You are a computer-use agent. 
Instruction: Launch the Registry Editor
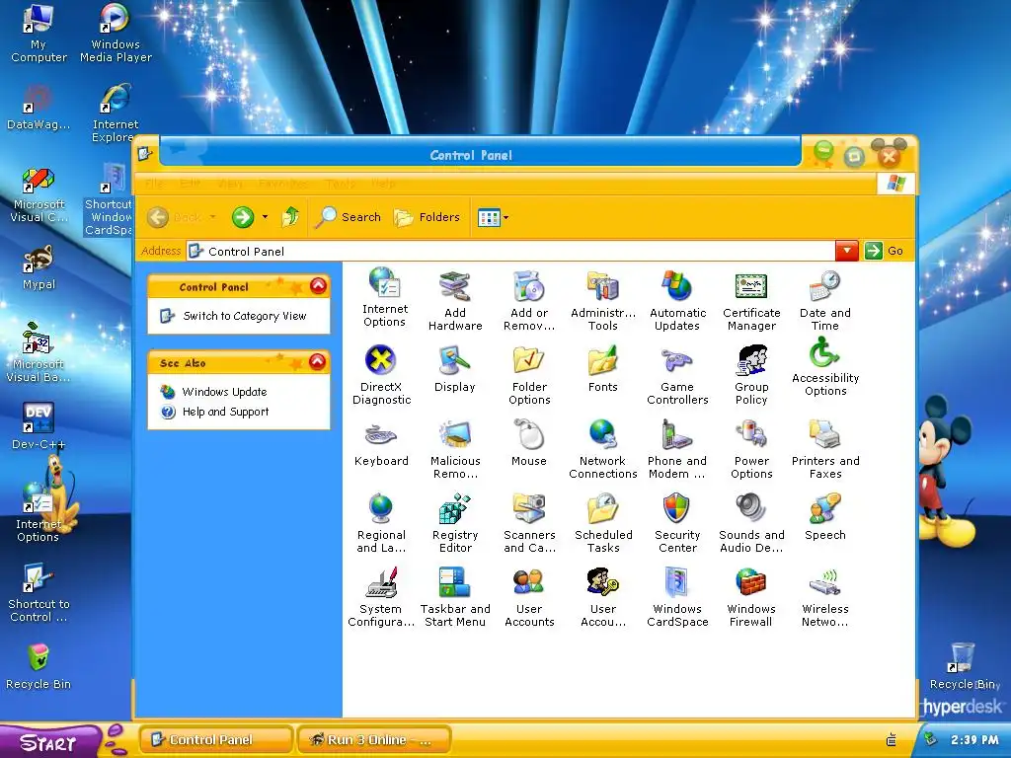(455, 523)
